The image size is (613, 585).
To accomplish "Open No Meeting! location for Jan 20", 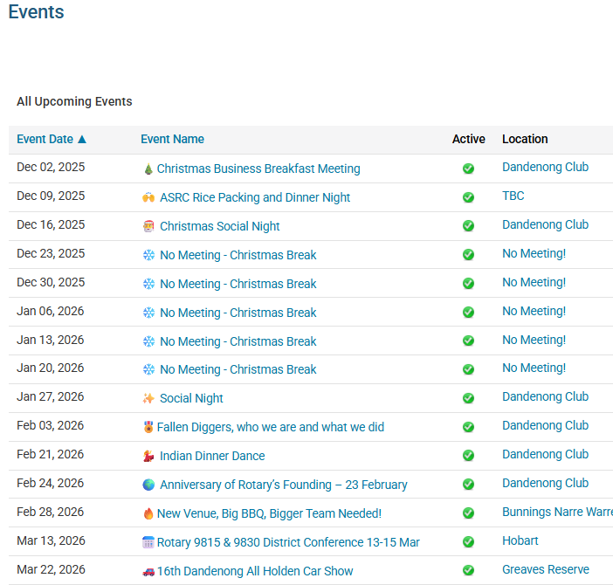I will tap(534, 368).
